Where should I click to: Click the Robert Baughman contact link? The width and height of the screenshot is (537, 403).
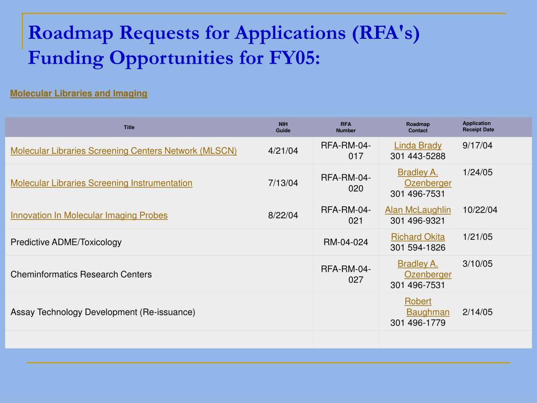click(427, 306)
